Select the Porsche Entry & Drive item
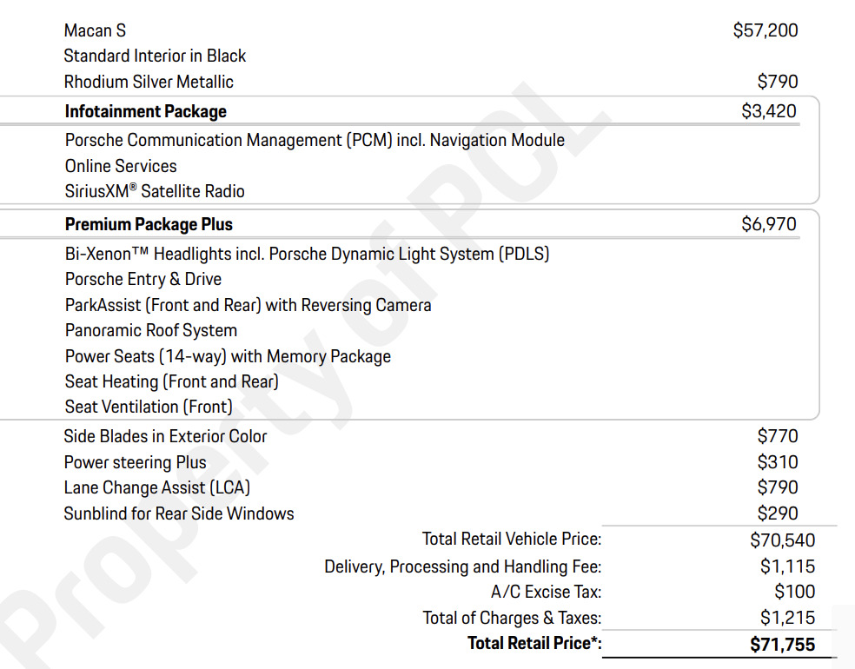The image size is (855, 669). (x=143, y=279)
